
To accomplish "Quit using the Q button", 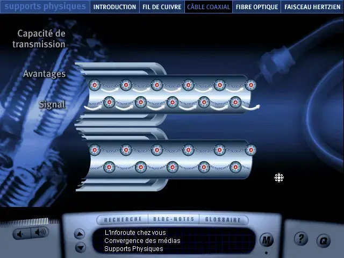I will pyautogui.click(x=324, y=241).
